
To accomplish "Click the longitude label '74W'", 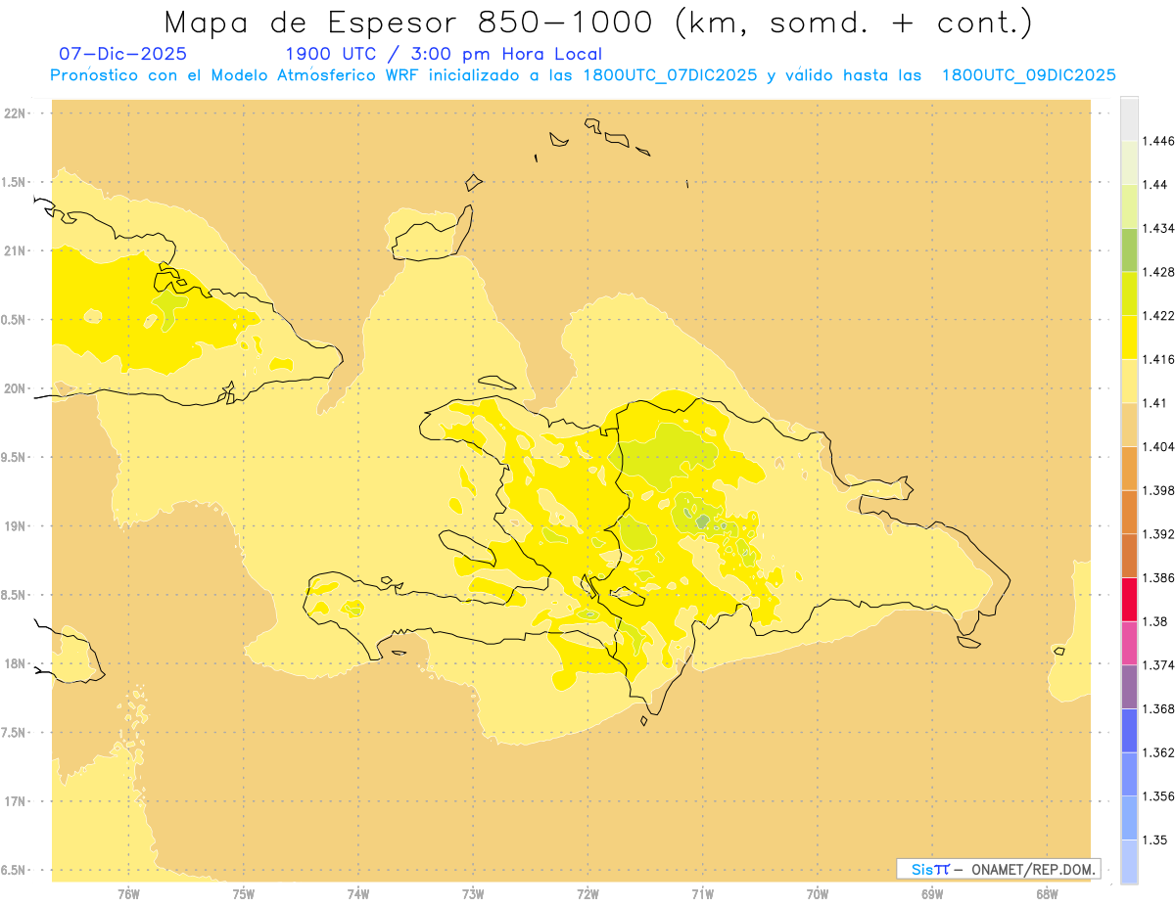I will pyautogui.click(x=358, y=894).
